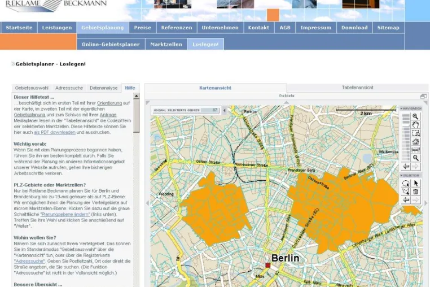430x287 pixels.
Task: Maximize the Gebiete map panel
Action: [423, 96]
